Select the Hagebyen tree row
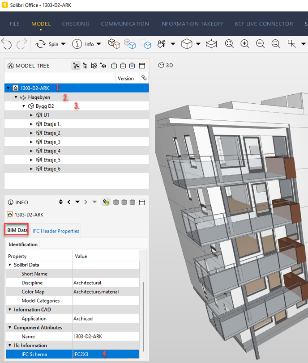This screenshot has height=363, width=308. (77, 97)
